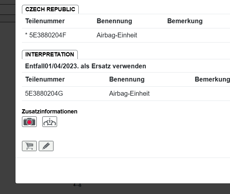This screenshot has height=194, width=230.
Task: Click the dark overlay left of dialog
Action: click(x=7, y=97)
